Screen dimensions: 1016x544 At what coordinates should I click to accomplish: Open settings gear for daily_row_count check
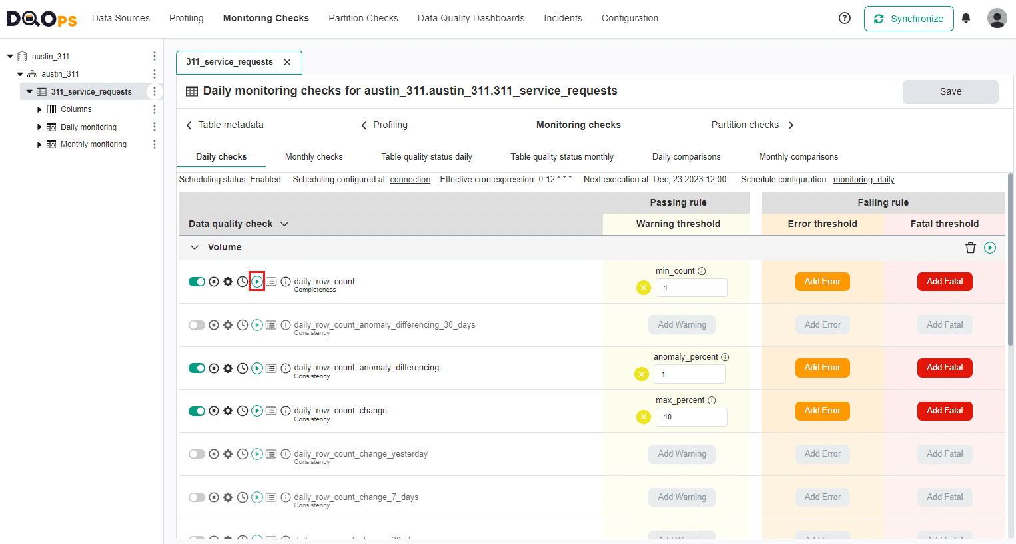tap(228, 281)
